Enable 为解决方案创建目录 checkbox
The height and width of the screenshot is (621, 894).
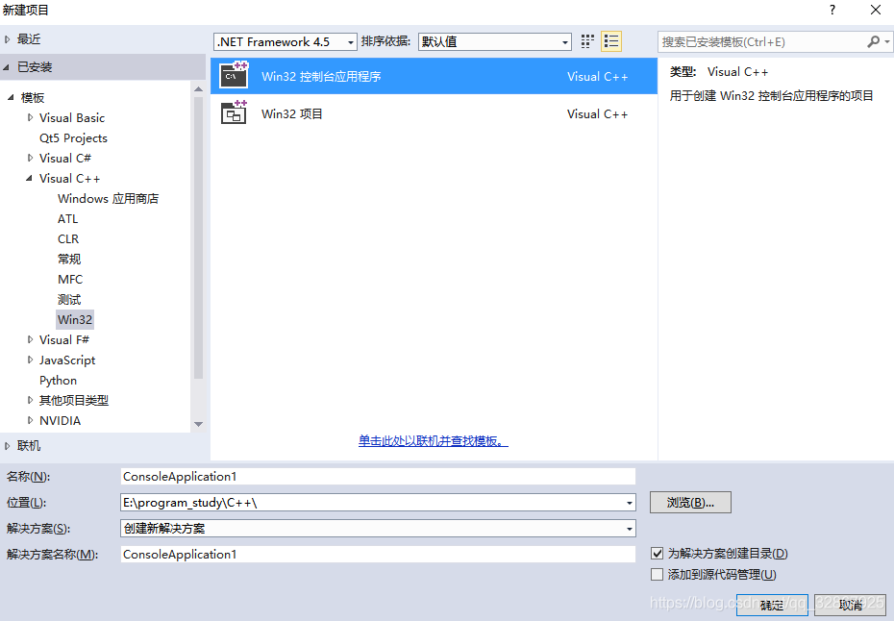pyautogui.click(x=657, y=553)
